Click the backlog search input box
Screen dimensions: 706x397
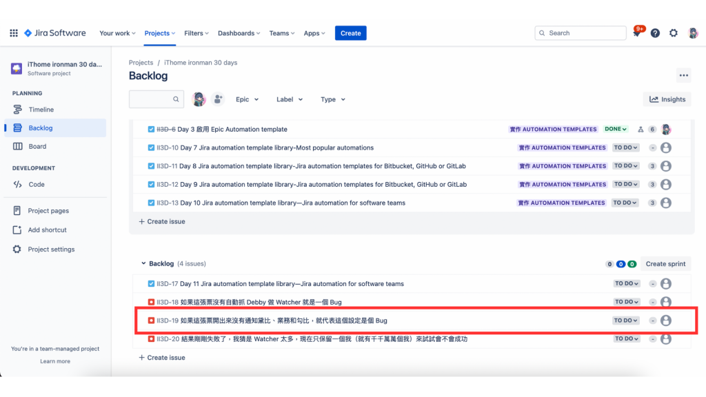coord(157,99)
